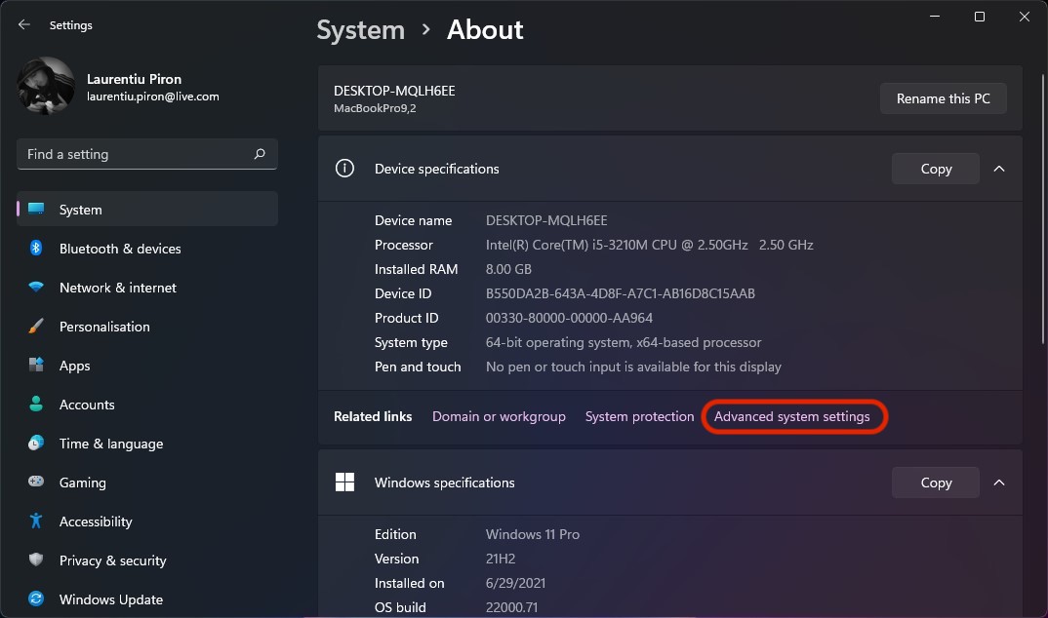Navigate to System in the breadcrumb

tap(360, 30)
